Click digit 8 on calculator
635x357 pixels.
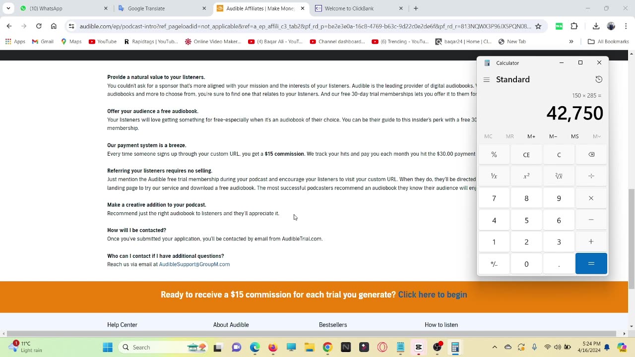[x=526, y=198]
